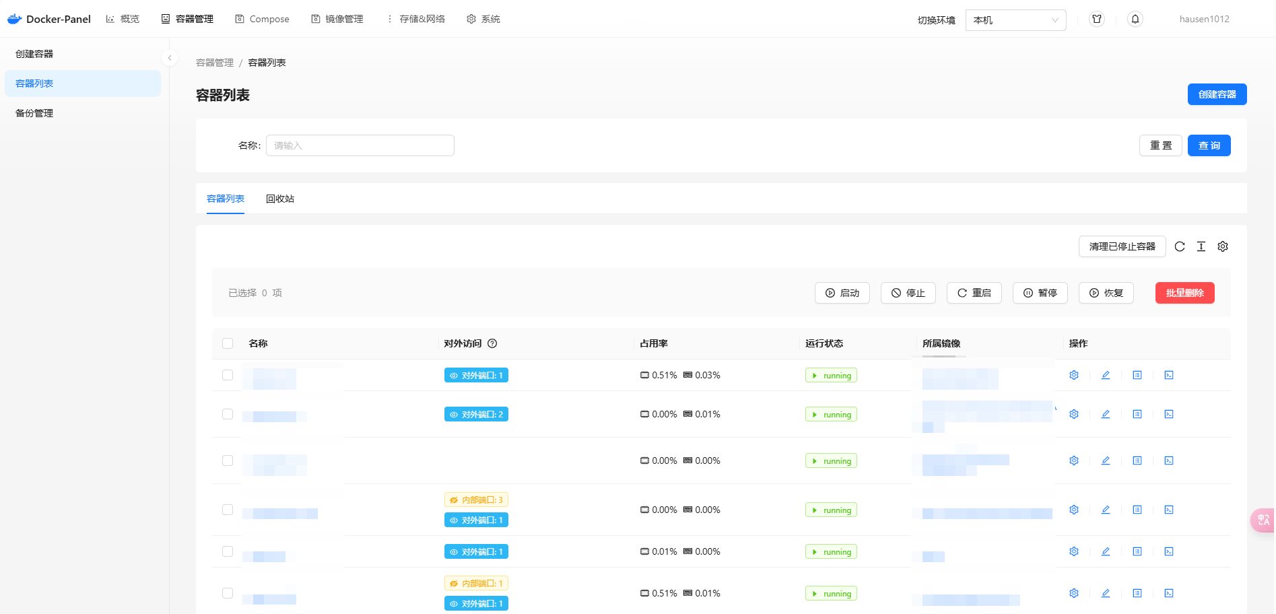Open the table column settings gear icon
Image resolution: width=1276 pixels, height=614 pixels.
(1223, 246)
